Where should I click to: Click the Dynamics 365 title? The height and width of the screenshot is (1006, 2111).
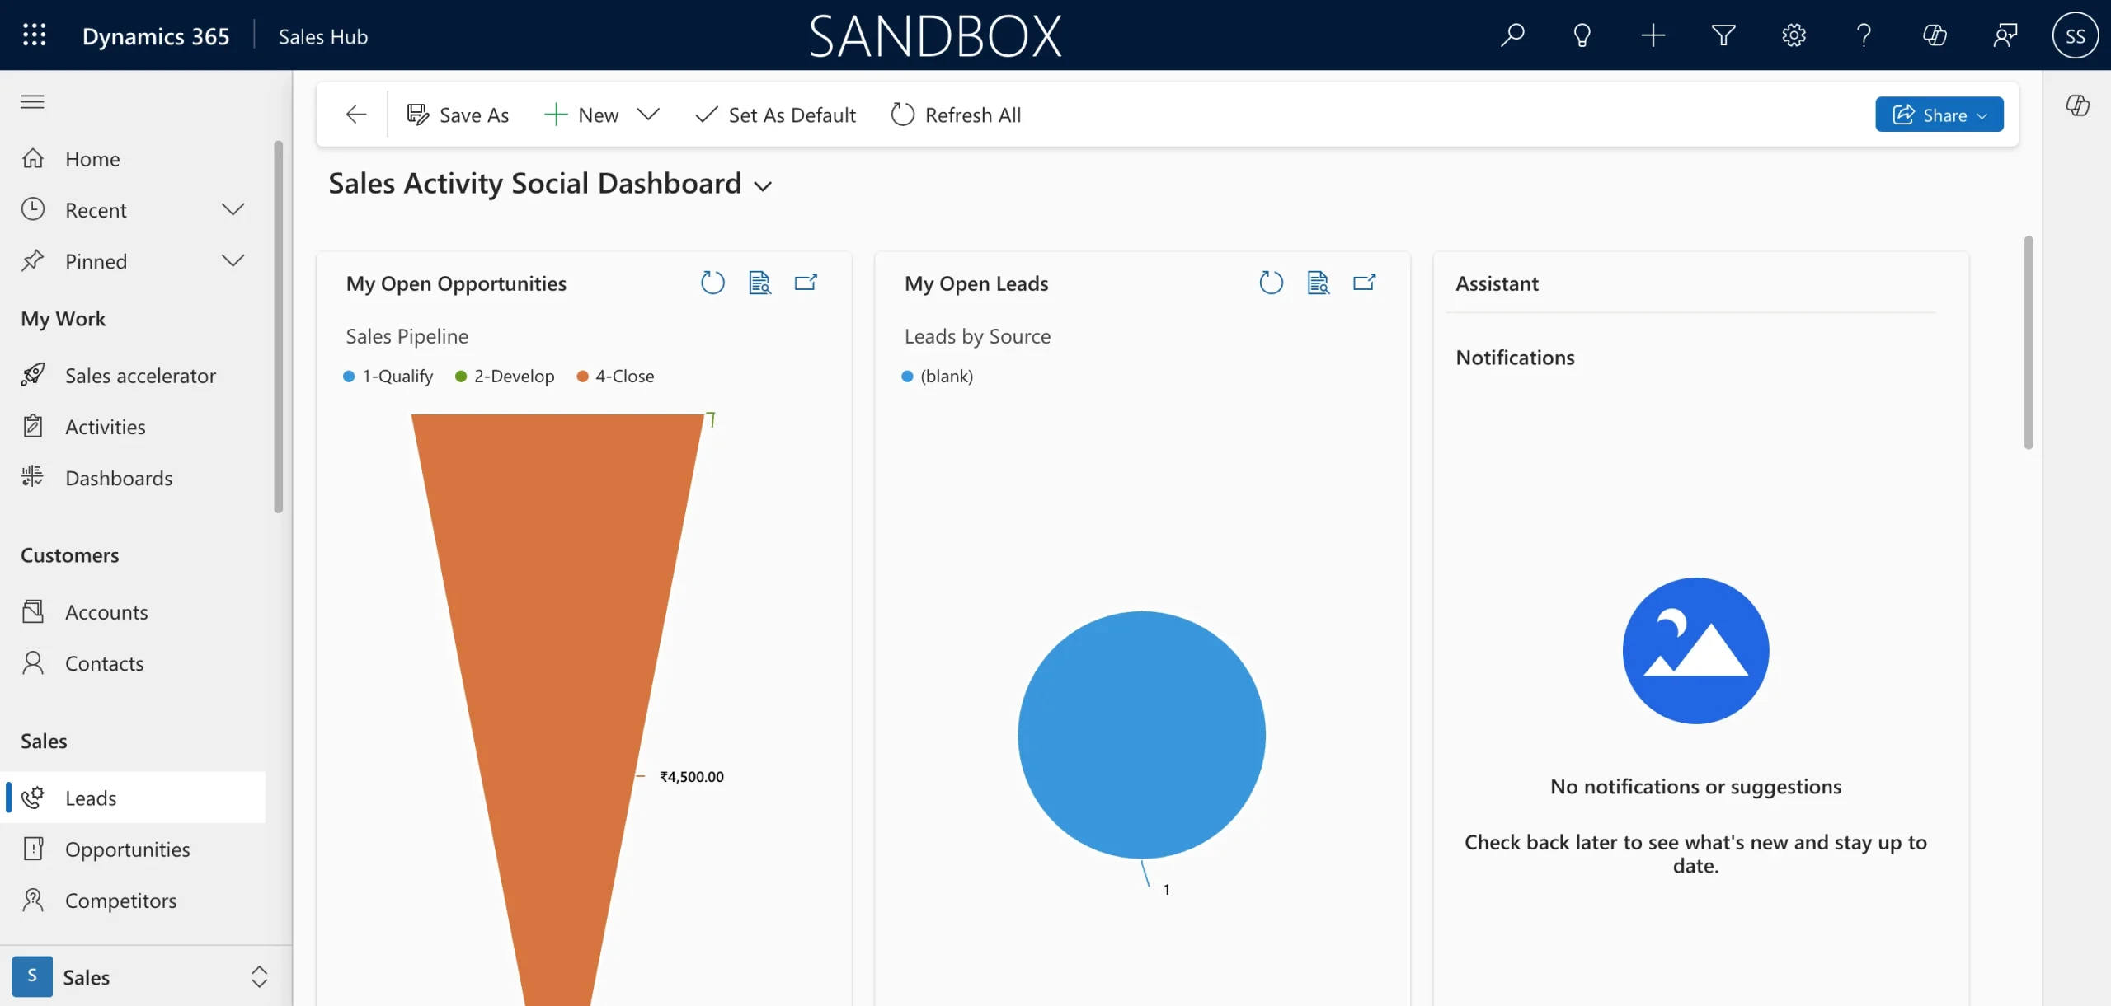tap(156, 36)
